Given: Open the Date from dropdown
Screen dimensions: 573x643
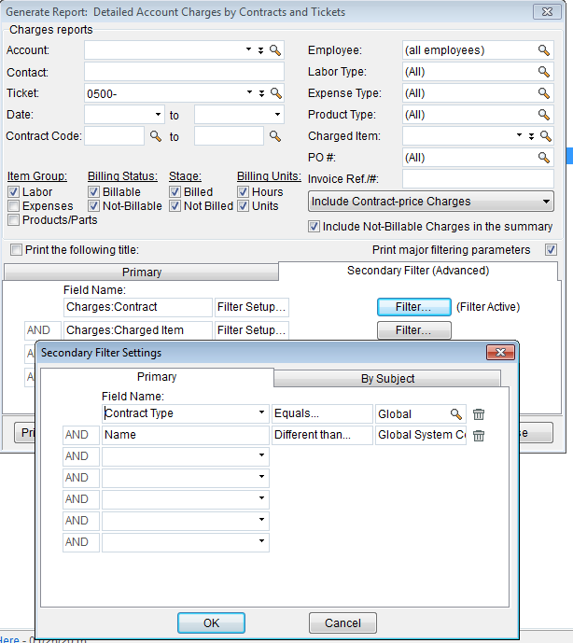Looking at the screenshot, I should click(x=158, y=115).
